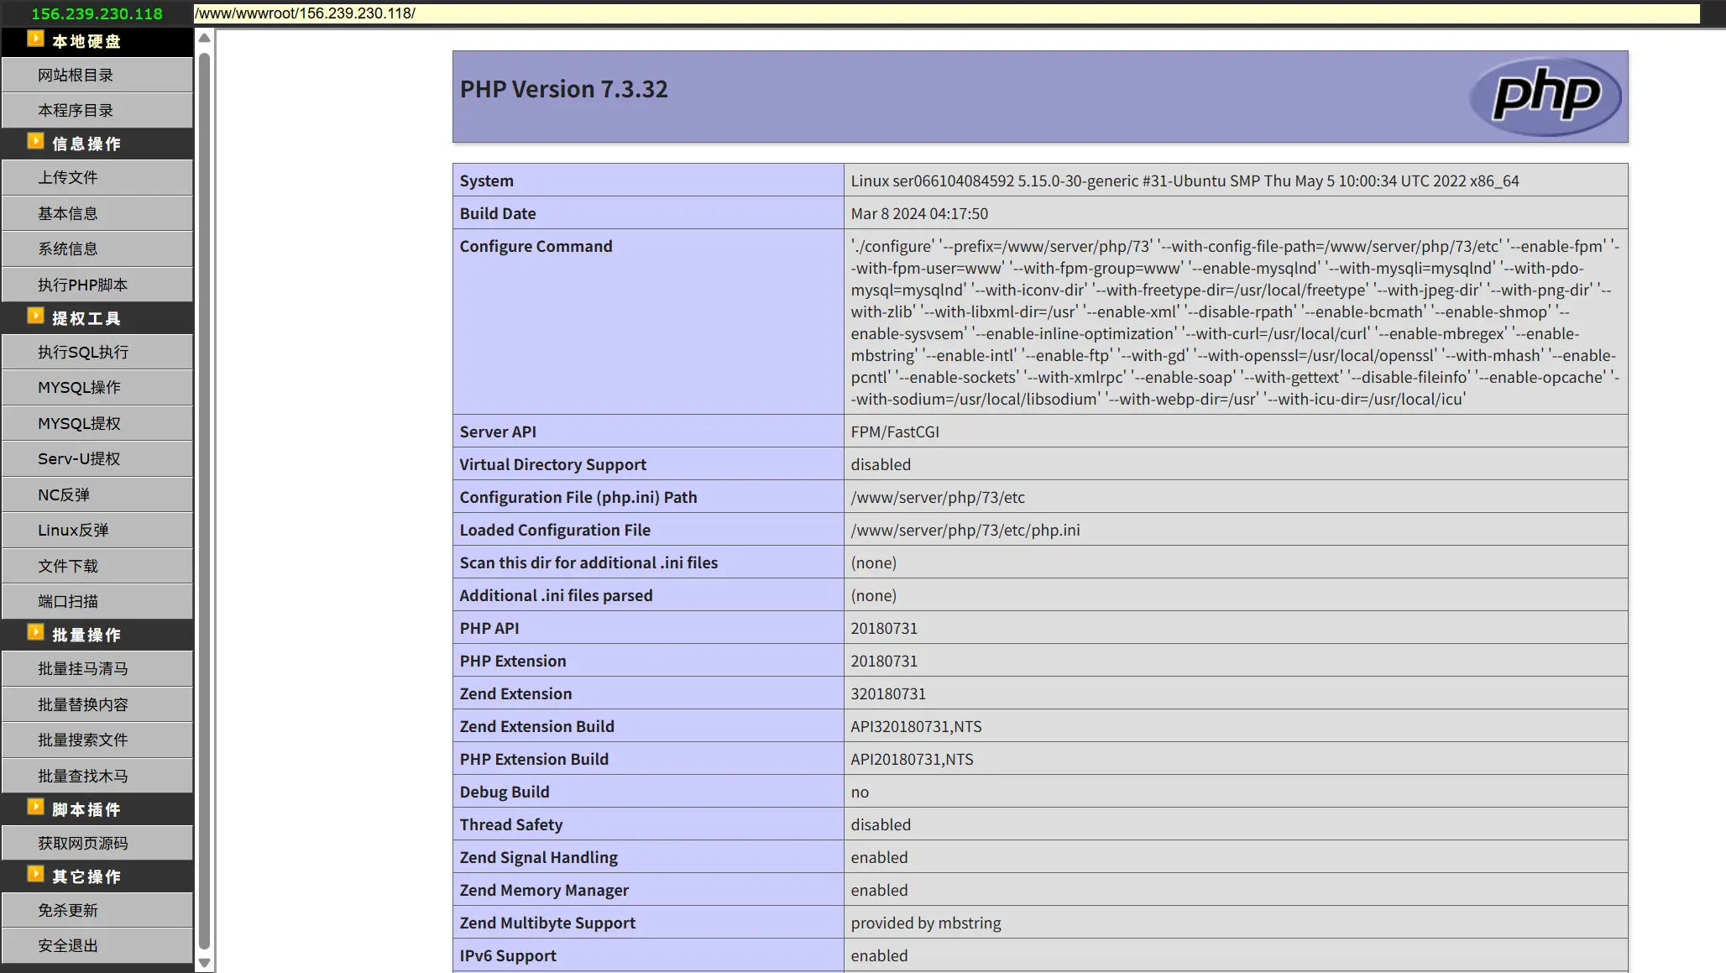Click the Linux反弹 button

click(x=97, y=531)
